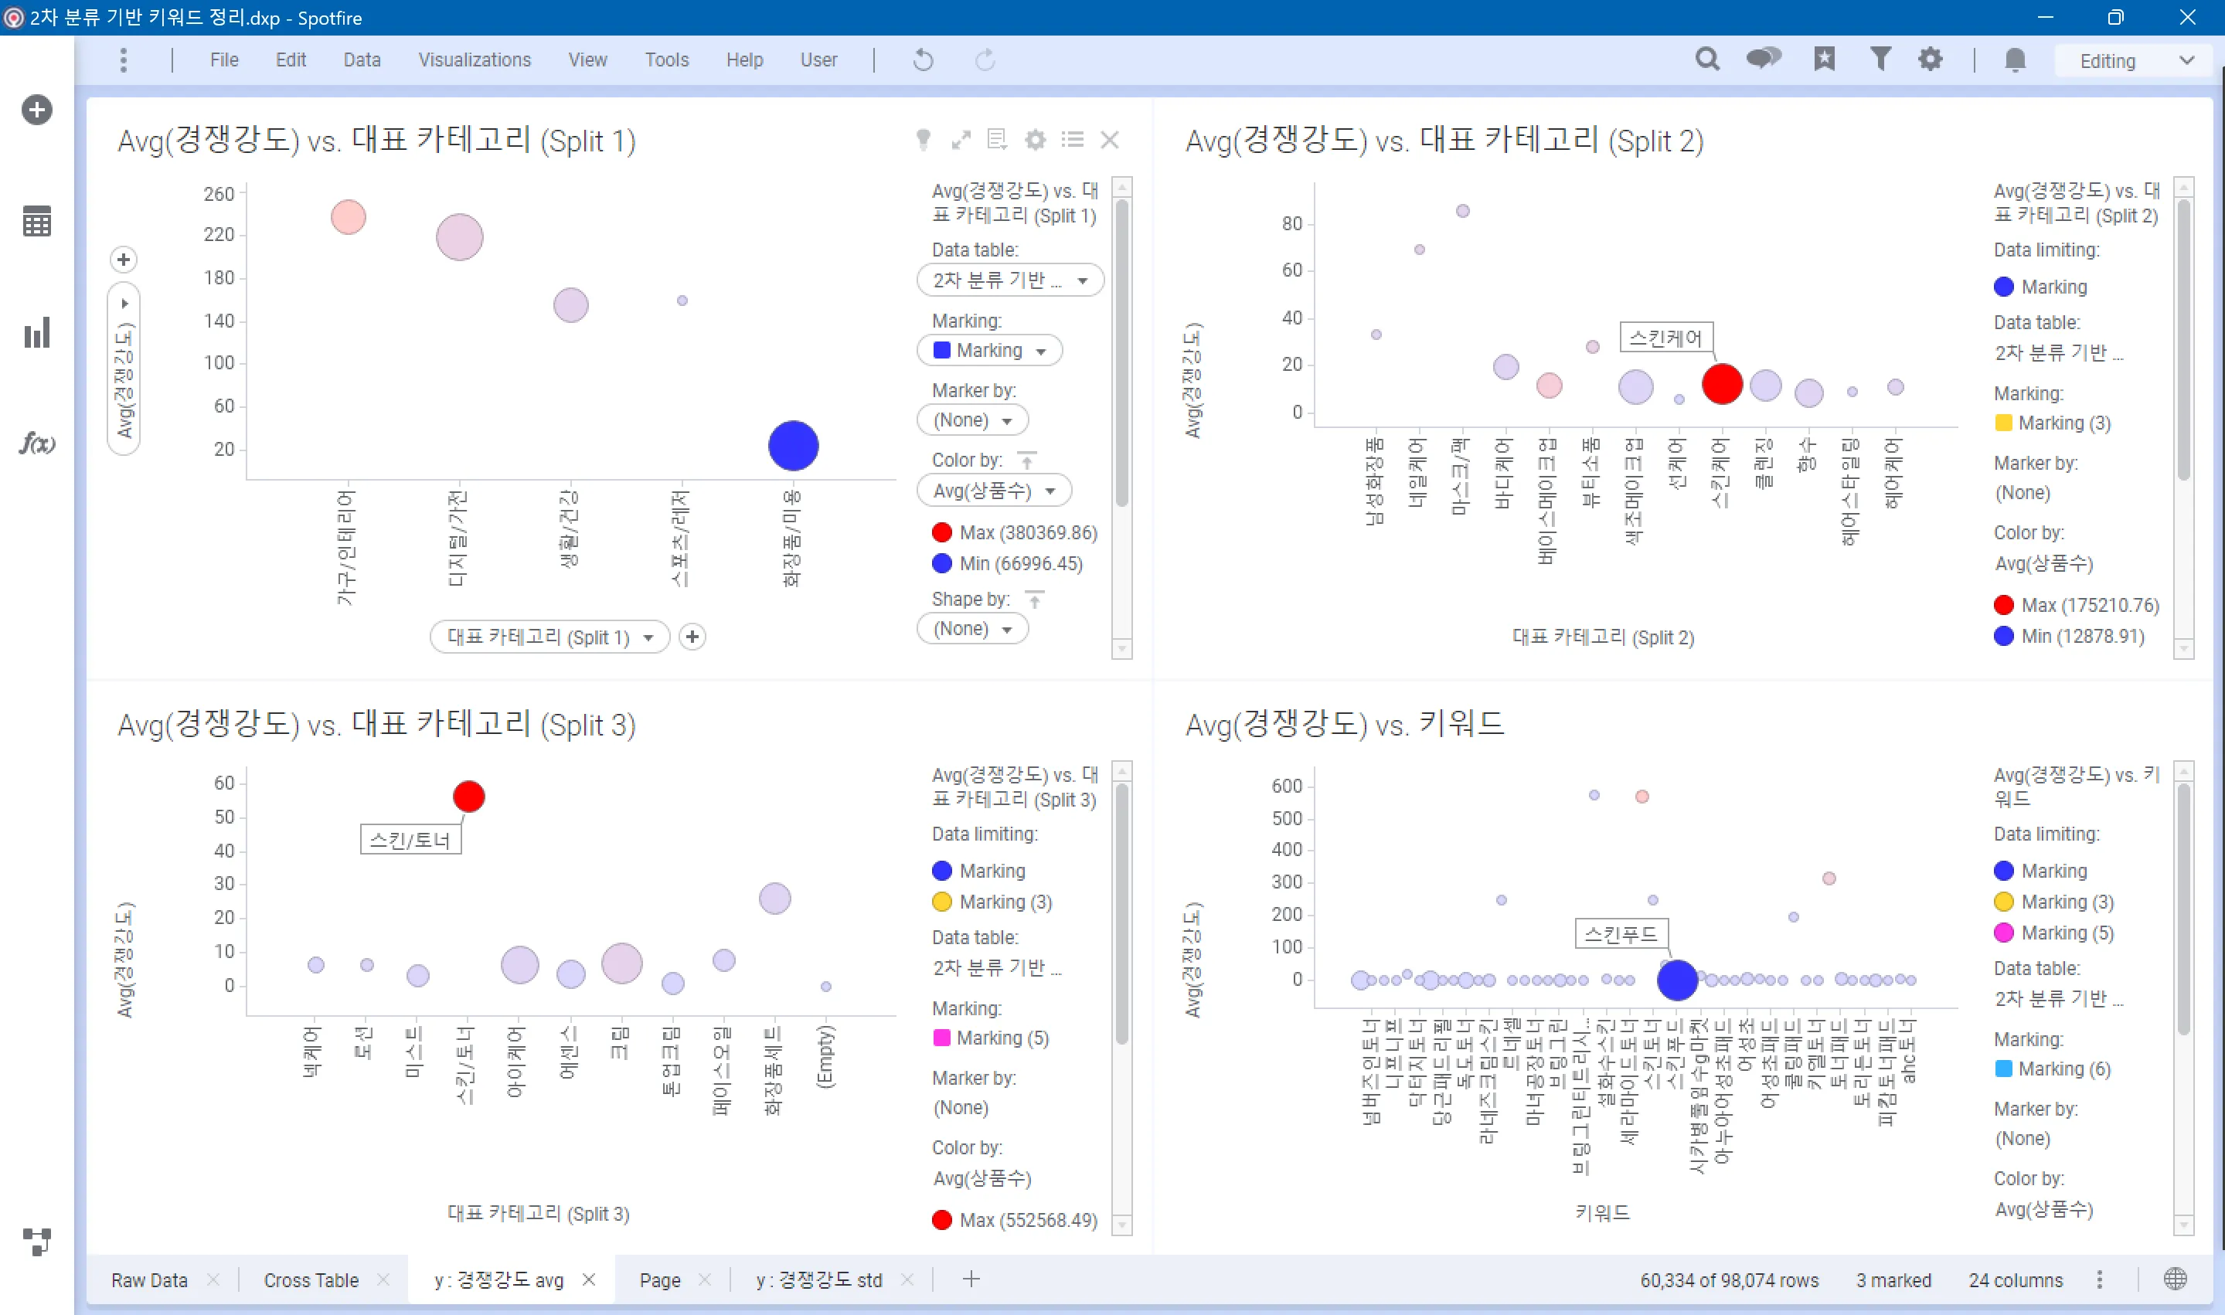Expand the Color by Avg(상품수) dropdown
2225x1315 pixels.
pyautogui.click(x=994, y=490)
